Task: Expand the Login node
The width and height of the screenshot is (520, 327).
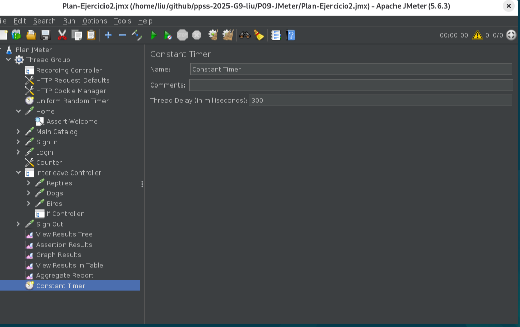Action: [18, 152]
